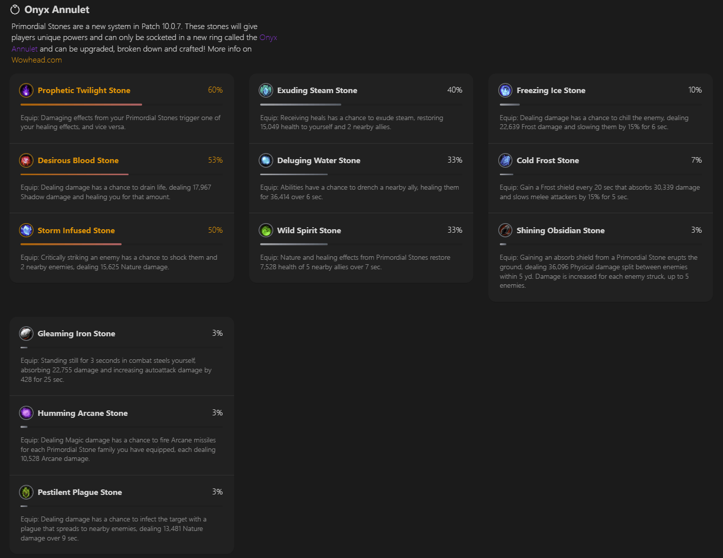Open the Freezing Ice Stone title
This screenshot has width=723, height=558.
click(551, 91)
